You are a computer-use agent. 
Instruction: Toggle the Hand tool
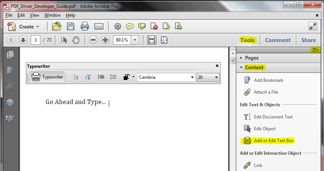pos(76,40)
